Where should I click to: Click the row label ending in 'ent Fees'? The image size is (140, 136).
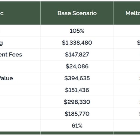pyautogui.click(x=11, y=55)
